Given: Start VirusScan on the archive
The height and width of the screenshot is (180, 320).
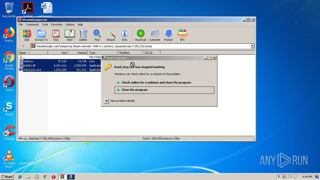Looking at the screenshot, I should [140, 35].
